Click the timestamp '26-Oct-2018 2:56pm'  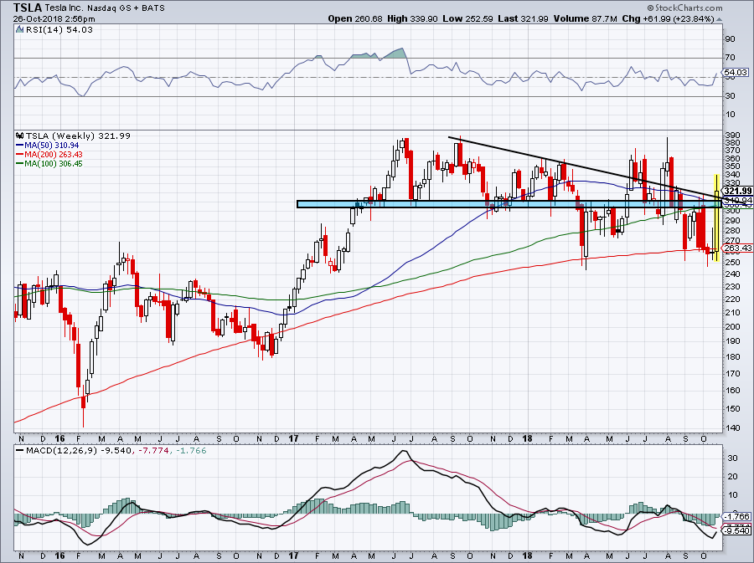54,19
